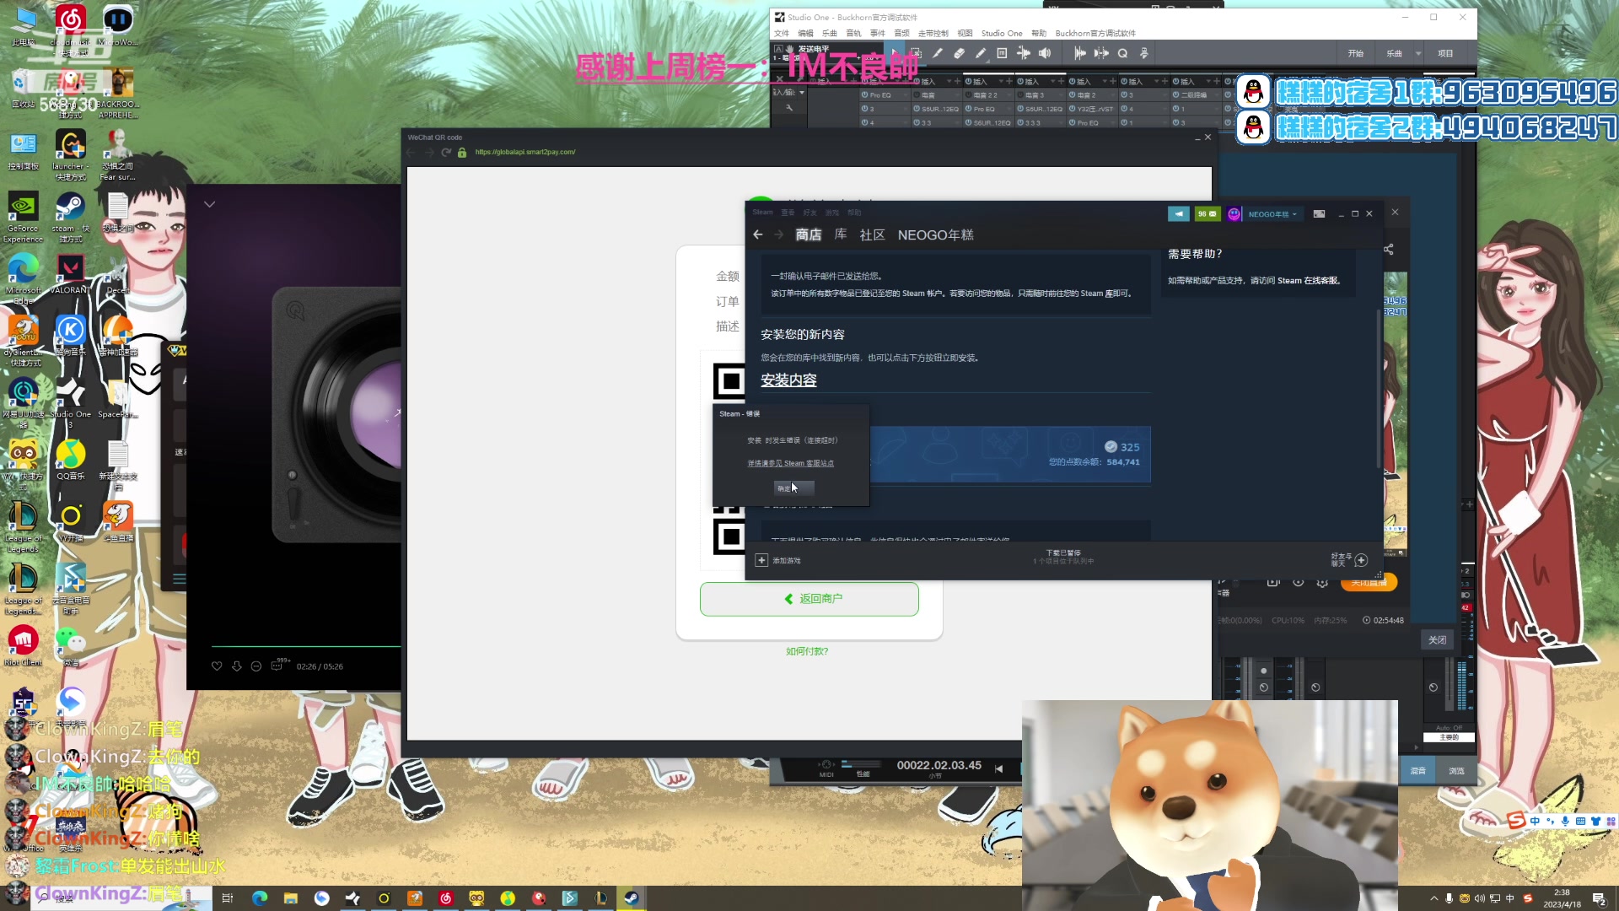The width and height of the screenshot is (1619, 911).
Task: Click the Steam back navigation arrow
Action: (x=757, y=235)
